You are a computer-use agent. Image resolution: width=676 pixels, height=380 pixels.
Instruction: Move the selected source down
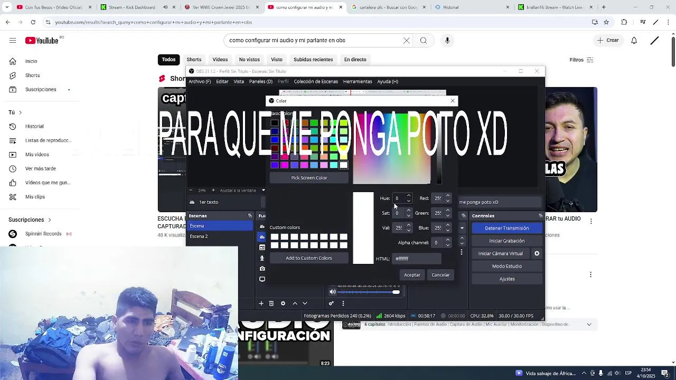tap(305, 303)
